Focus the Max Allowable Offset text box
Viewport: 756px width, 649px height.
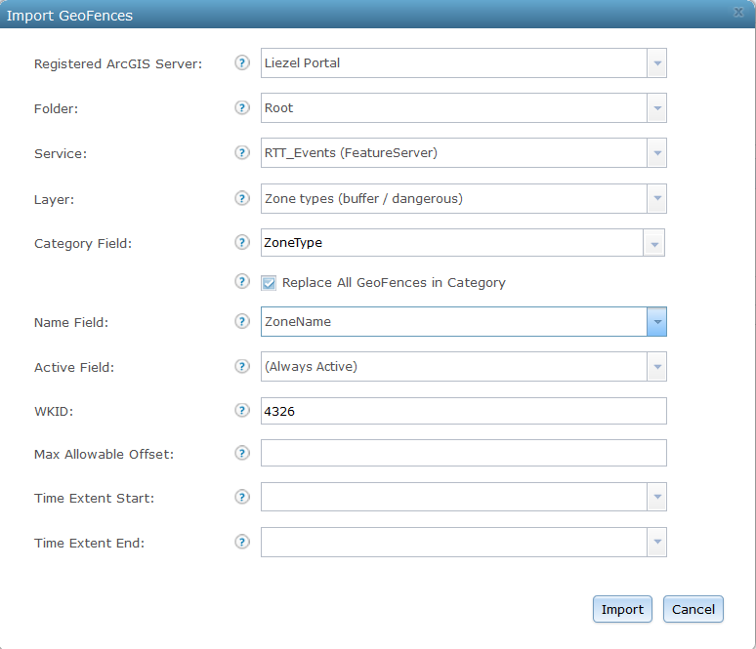[x=463, y=453]
